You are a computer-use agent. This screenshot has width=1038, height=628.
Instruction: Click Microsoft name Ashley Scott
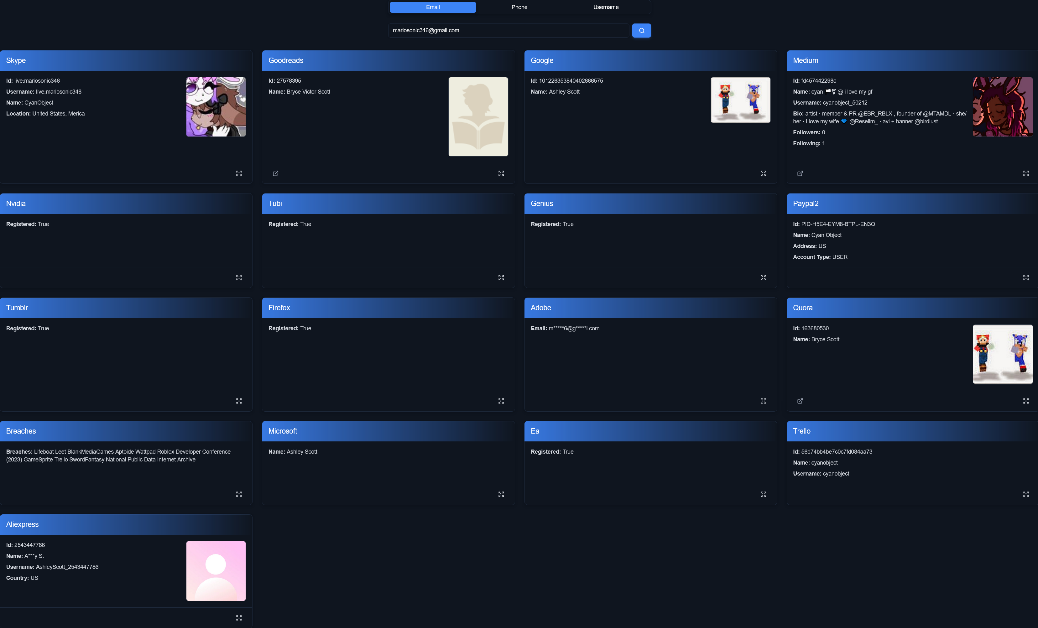[x=293, y=452]
